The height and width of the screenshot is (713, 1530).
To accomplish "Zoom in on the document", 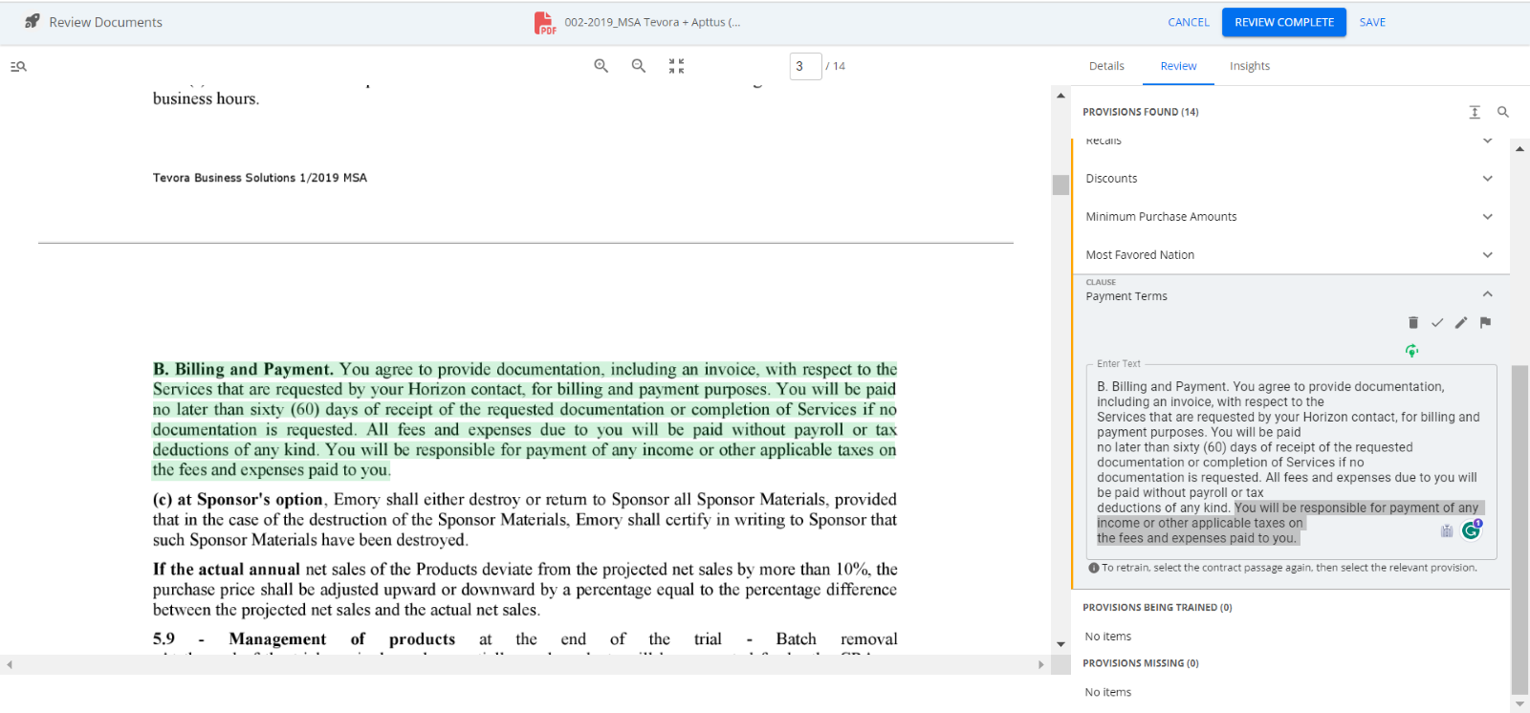I will (x=601, y=66).
